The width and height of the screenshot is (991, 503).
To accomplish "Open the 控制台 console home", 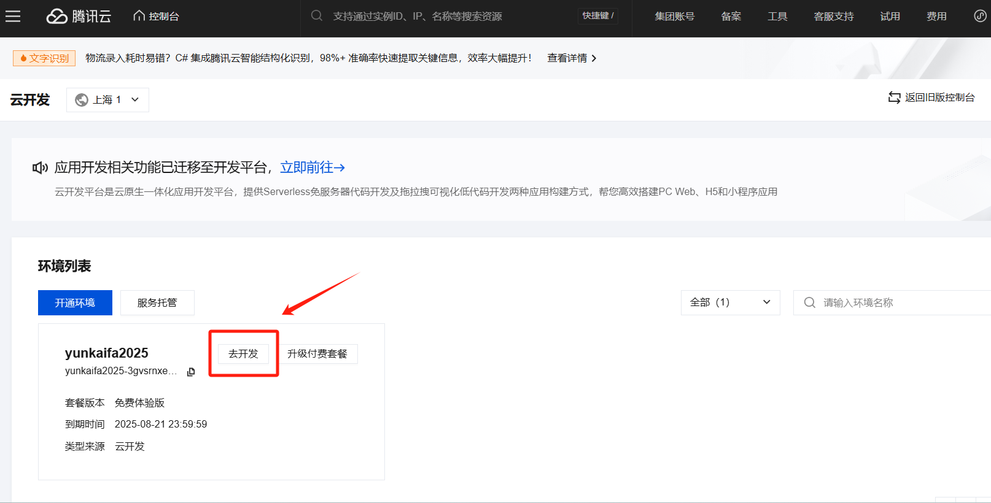I will 156,17.
